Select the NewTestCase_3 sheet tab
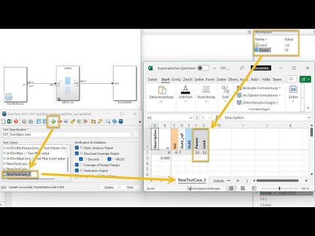The image size is (315, 236). 192,180
